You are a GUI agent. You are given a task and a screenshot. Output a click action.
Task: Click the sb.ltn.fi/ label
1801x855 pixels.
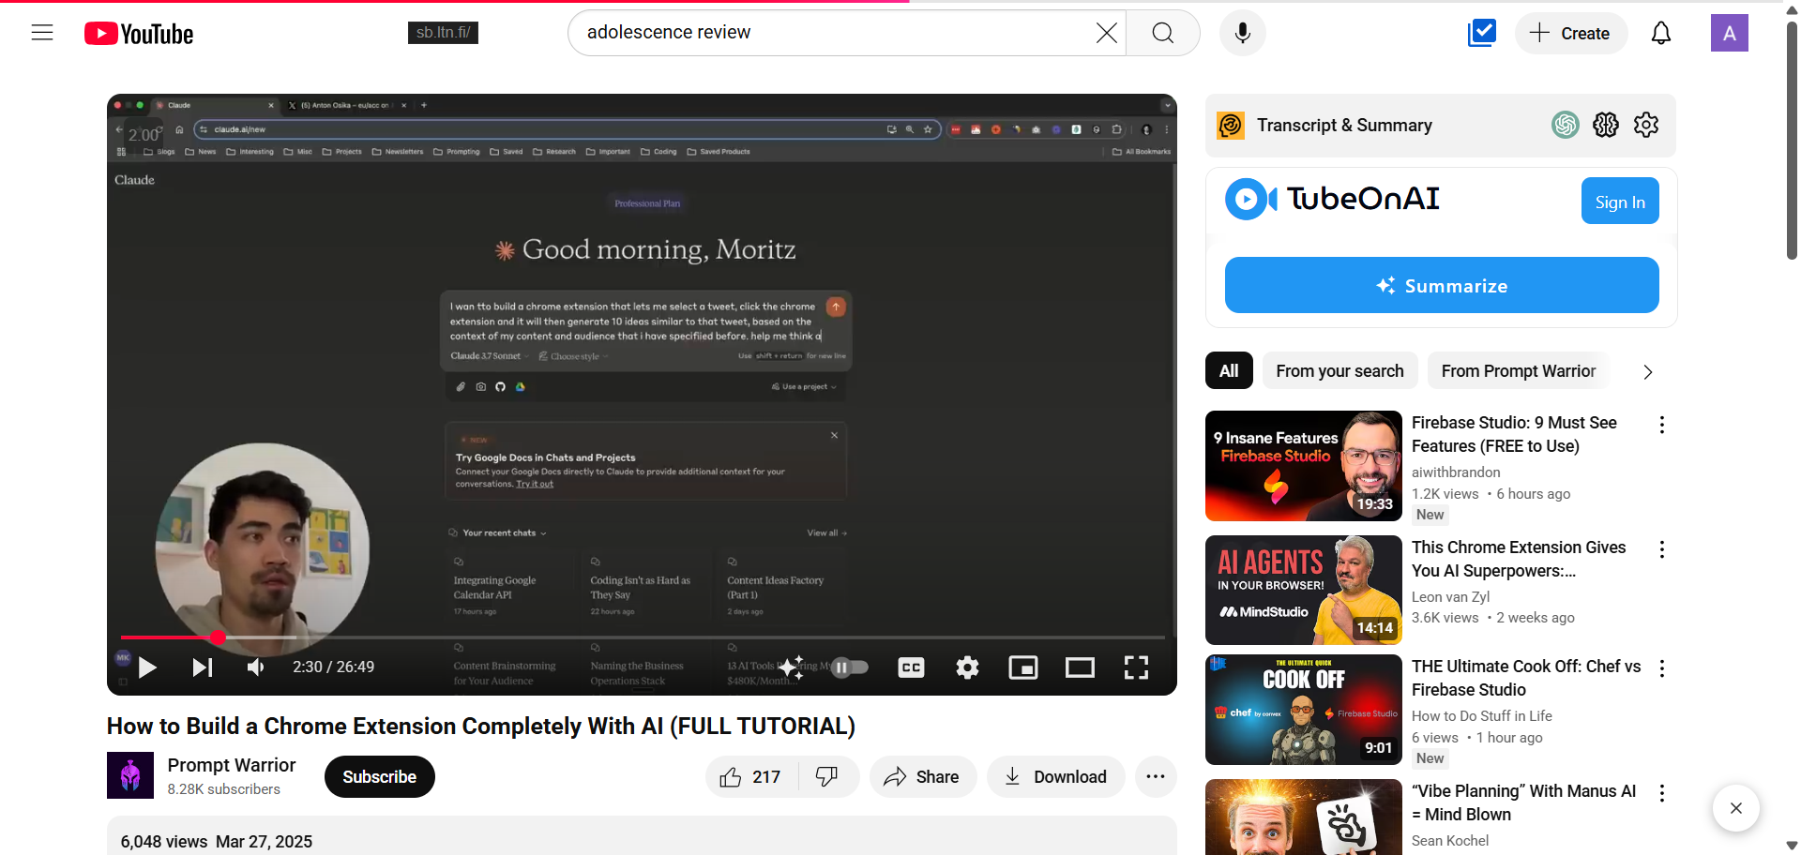tap(443, 33)
